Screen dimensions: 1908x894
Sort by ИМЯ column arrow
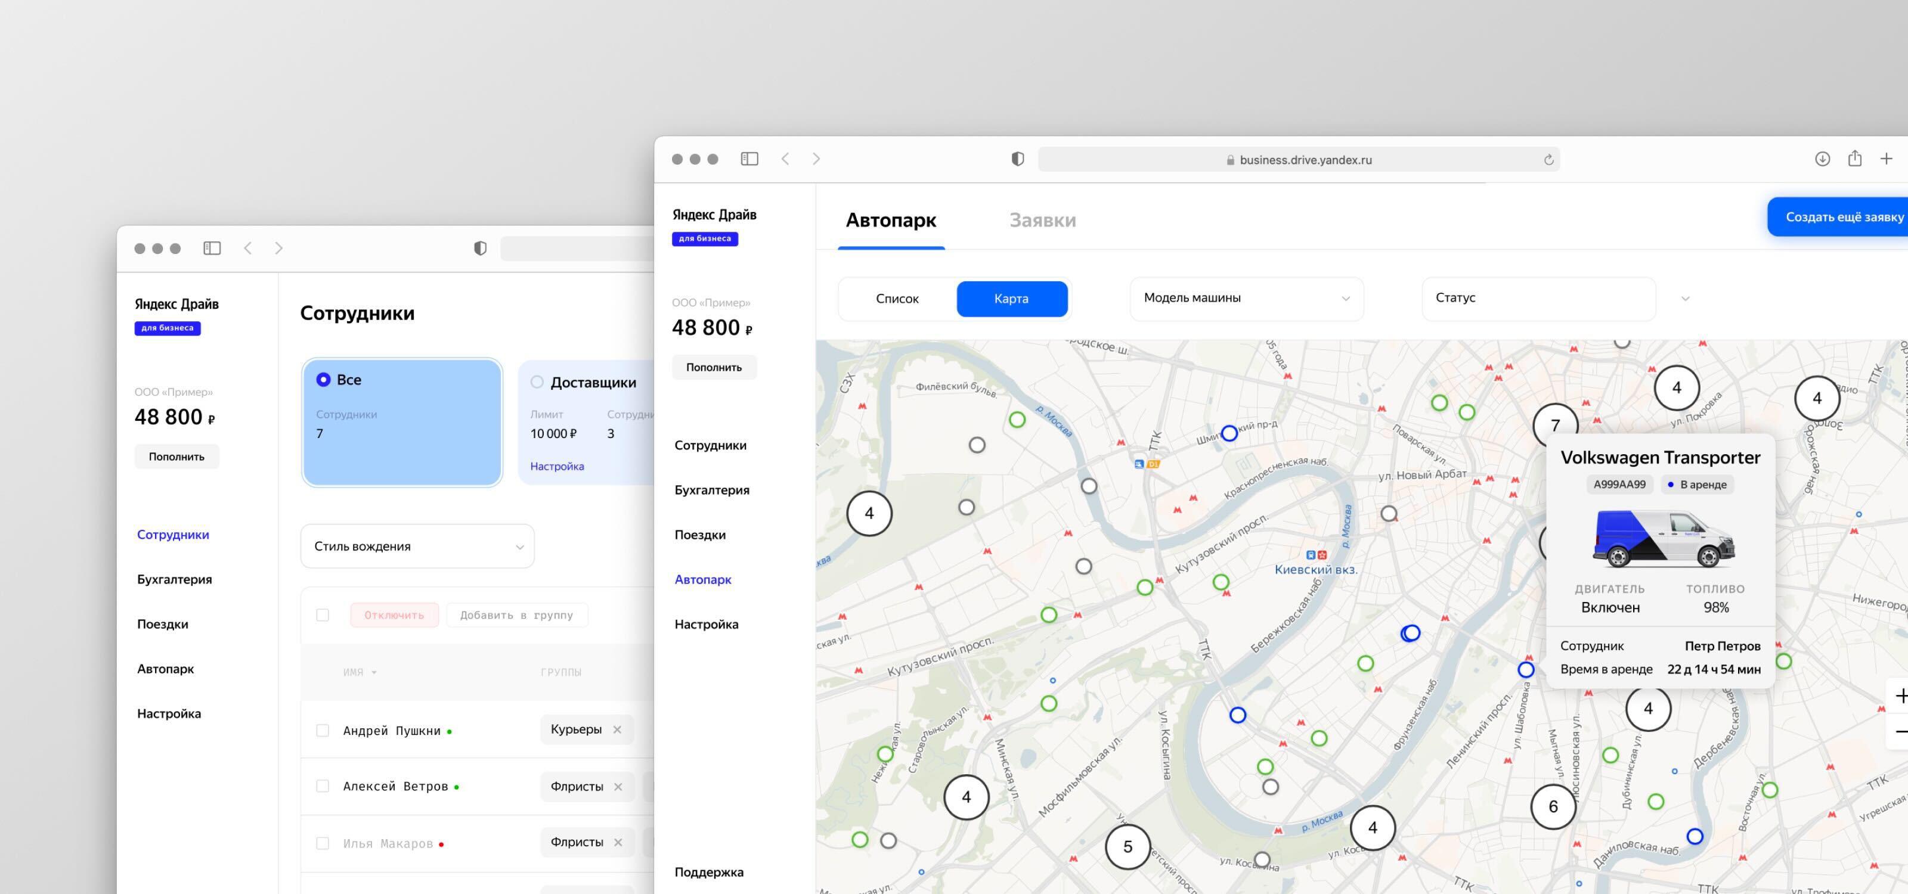pos(374,673)
